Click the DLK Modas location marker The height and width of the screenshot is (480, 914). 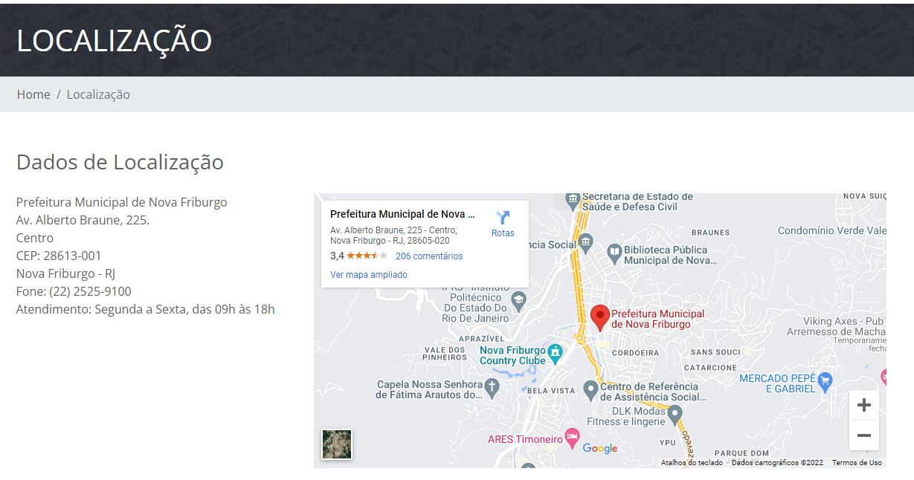pos(675,416)
